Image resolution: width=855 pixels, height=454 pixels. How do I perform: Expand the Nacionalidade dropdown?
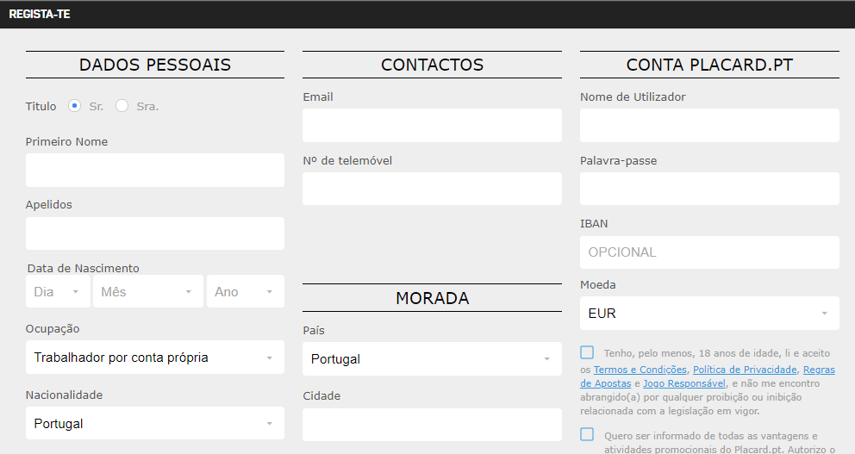point(155,424)
